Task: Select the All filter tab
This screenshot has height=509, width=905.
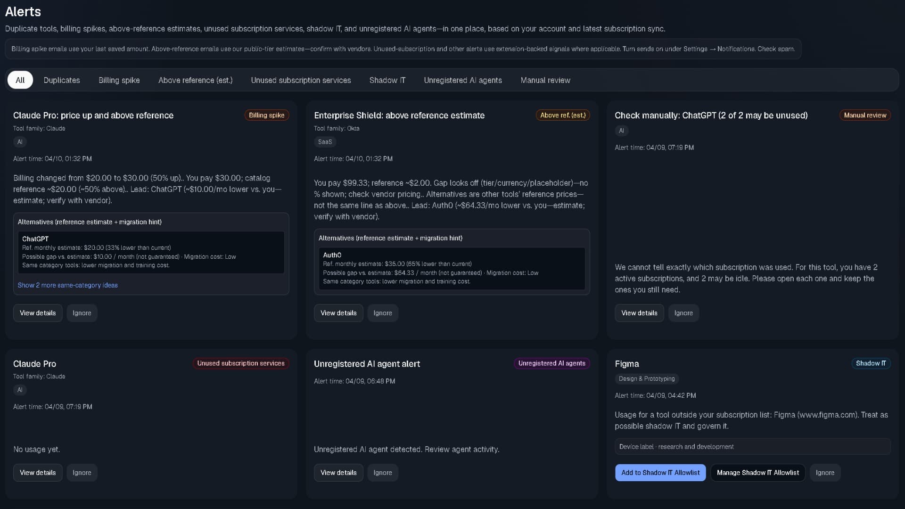Action: [x=20, y=80]
